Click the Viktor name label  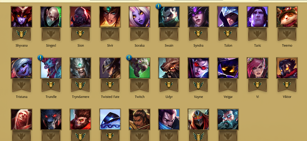[x=287, y=97]
